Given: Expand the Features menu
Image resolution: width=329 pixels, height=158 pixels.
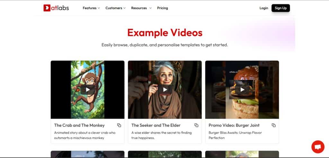Looking at the screenshot, I should [91, 8].
